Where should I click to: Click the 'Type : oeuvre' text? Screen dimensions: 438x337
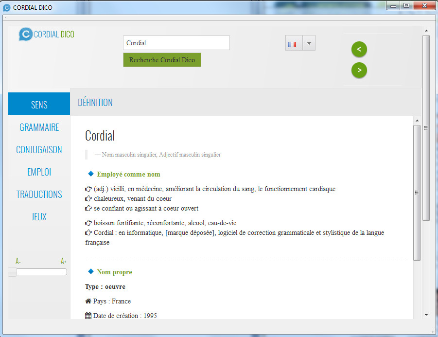[105, 287]
